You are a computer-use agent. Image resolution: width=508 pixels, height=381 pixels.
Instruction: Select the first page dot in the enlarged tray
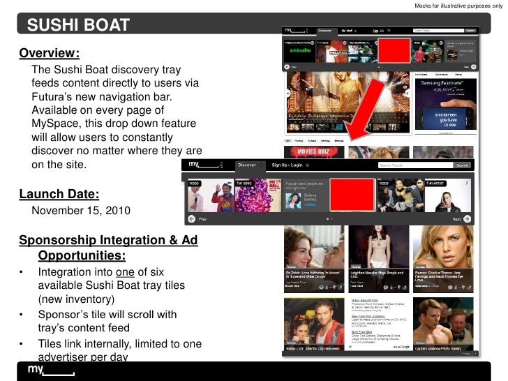[327, 219]
